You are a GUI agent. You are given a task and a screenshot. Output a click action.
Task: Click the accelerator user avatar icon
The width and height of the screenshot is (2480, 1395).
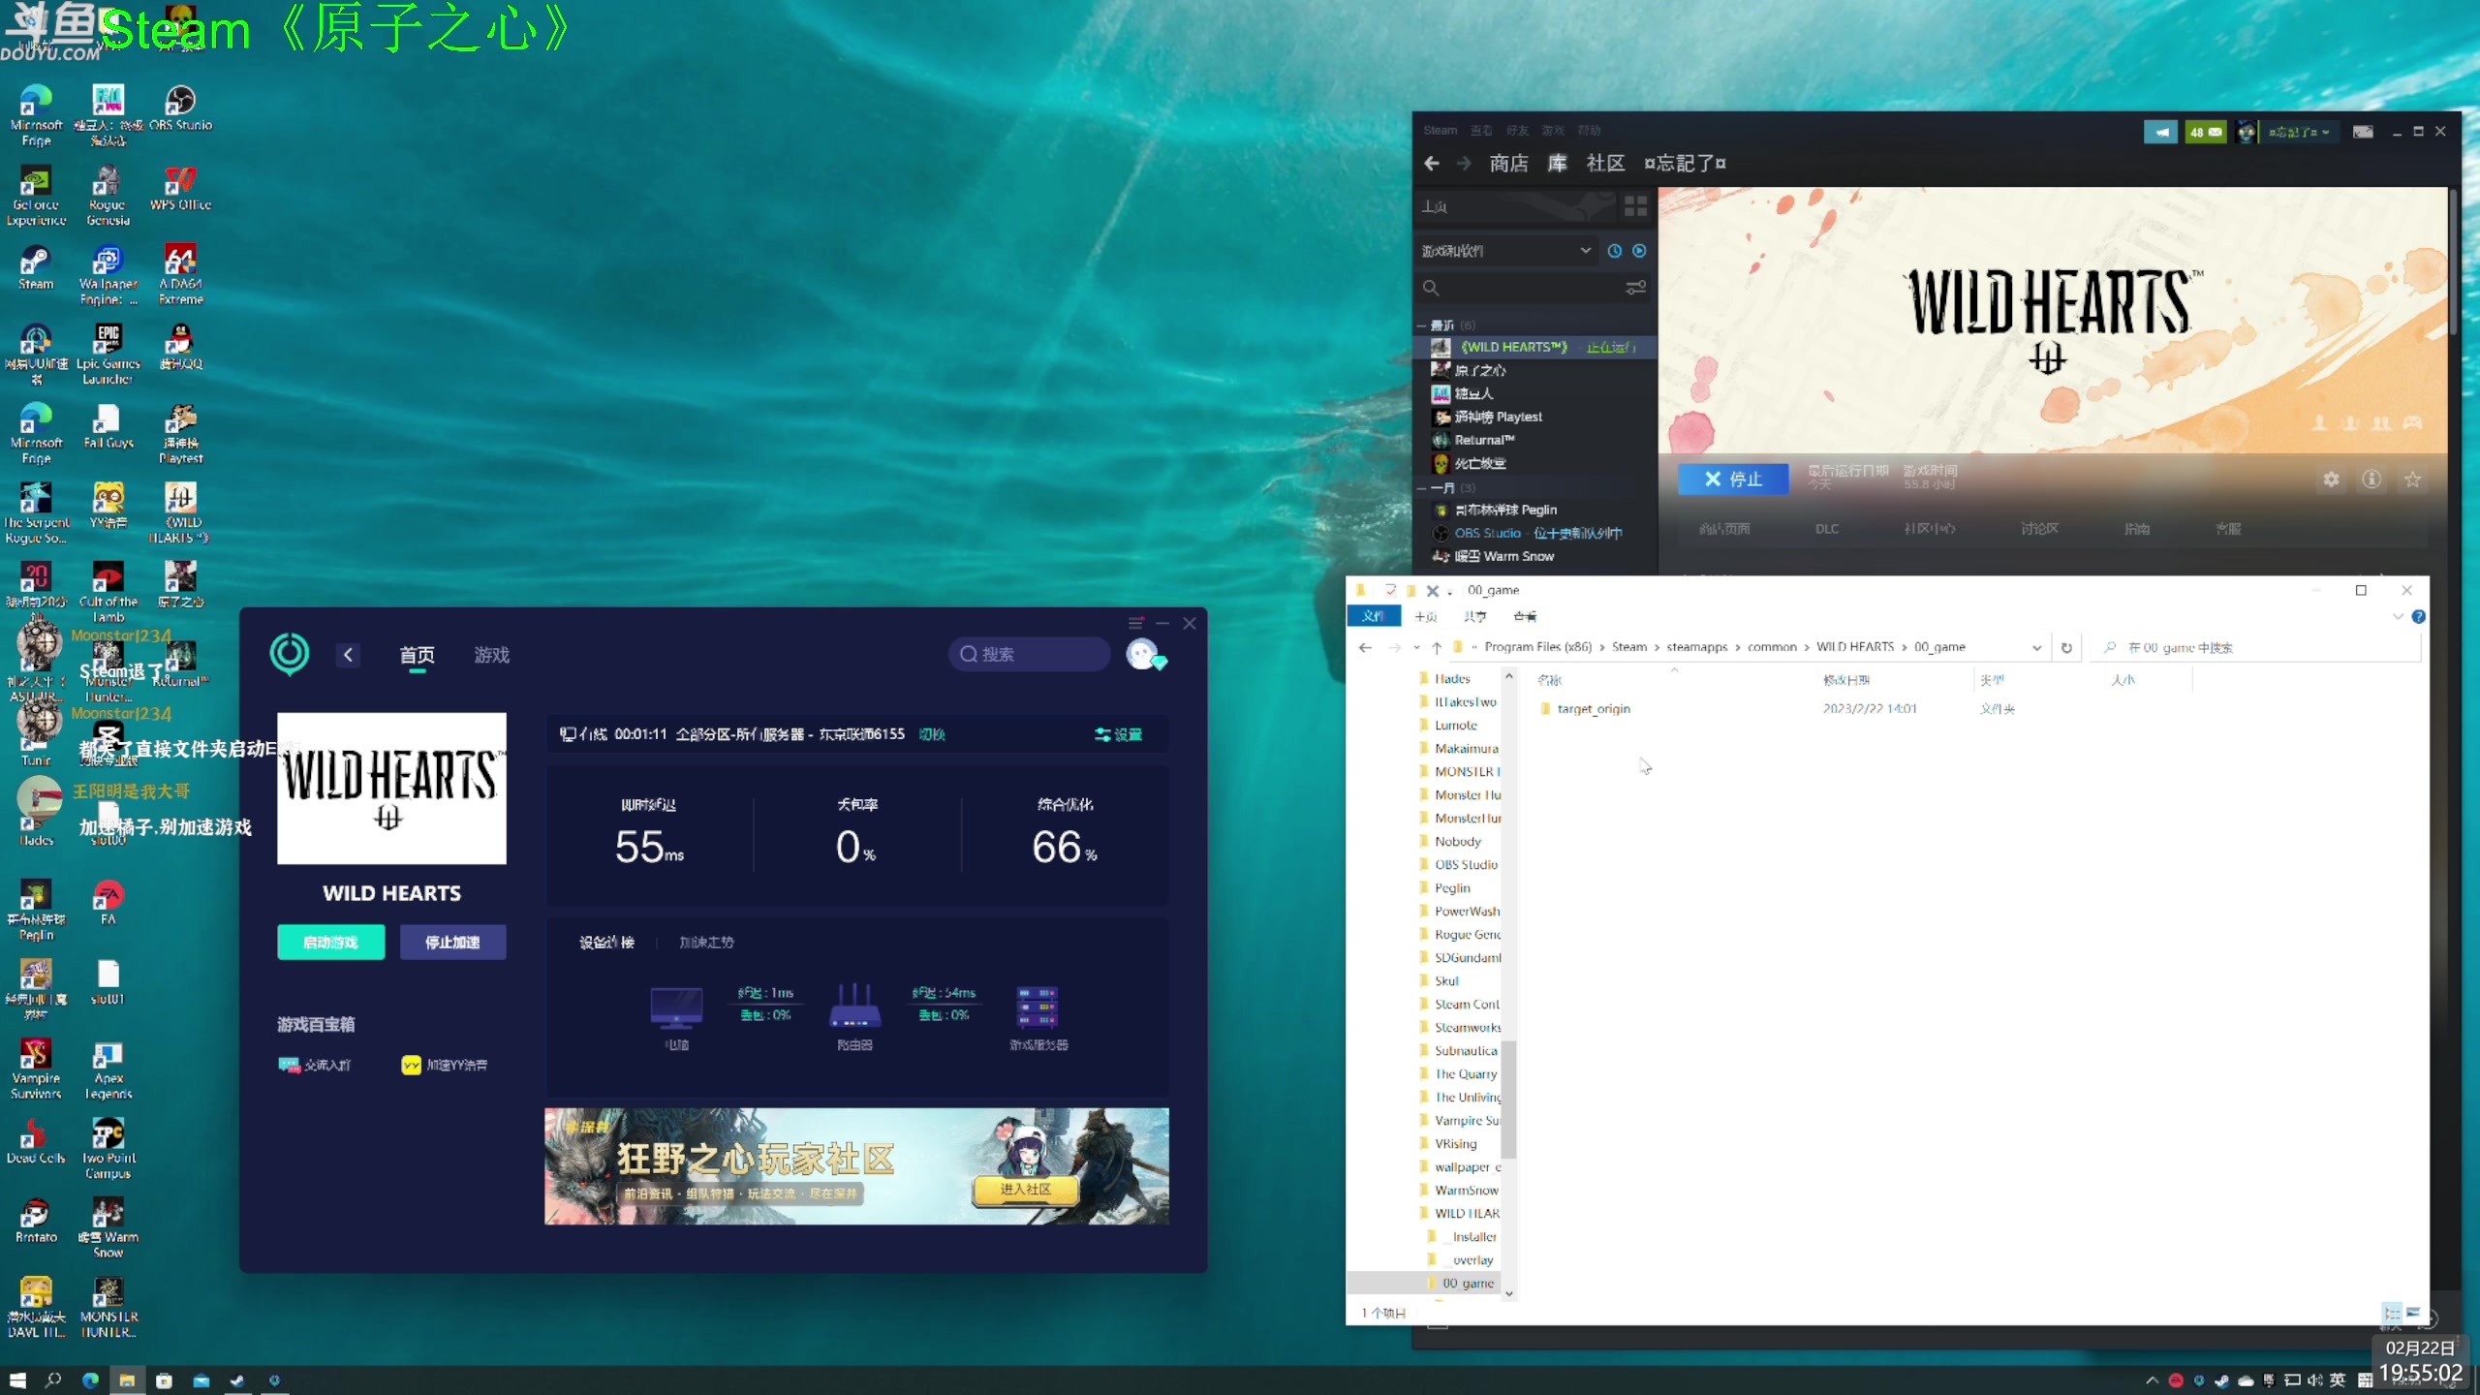coord(1144,655)
